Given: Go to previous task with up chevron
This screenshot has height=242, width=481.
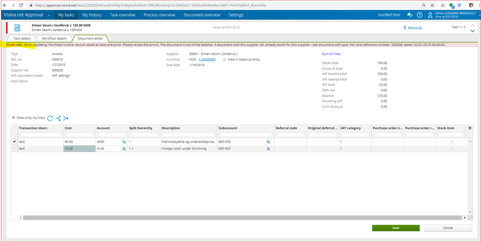Looking at the screenshot, I should pos(473,25).
